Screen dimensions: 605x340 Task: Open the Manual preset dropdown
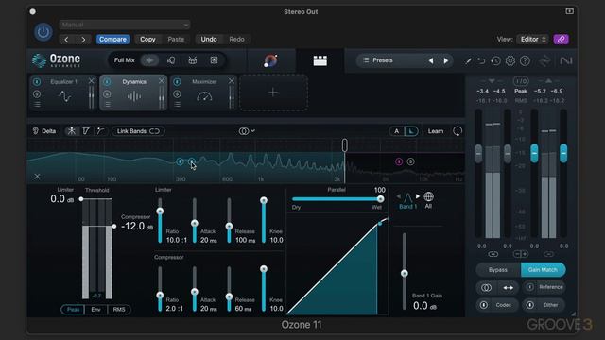125,25
